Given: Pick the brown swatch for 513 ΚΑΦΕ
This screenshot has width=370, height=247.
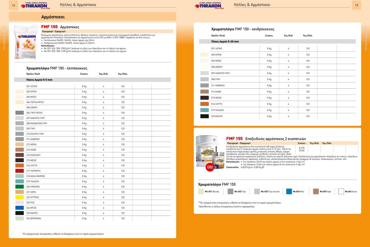Looking at the screenshot, I should click(x=205, y=92).
